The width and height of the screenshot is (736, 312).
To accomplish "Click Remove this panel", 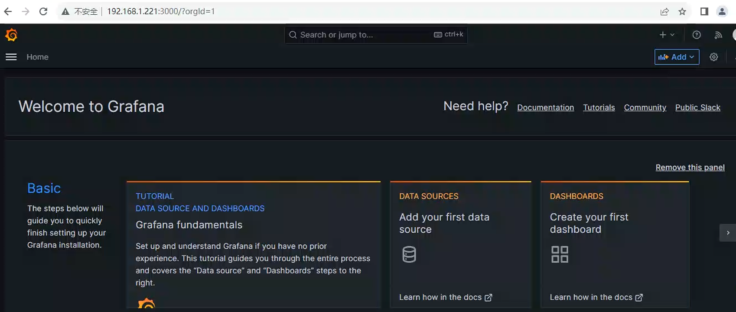I will click(x=690, y=167).
